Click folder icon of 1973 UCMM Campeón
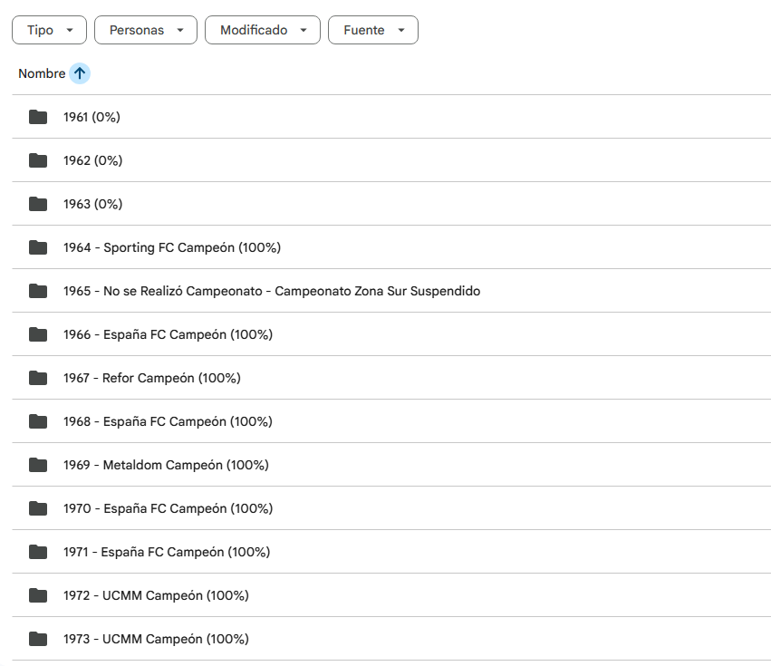771x666 pixels. pos(38,639)
